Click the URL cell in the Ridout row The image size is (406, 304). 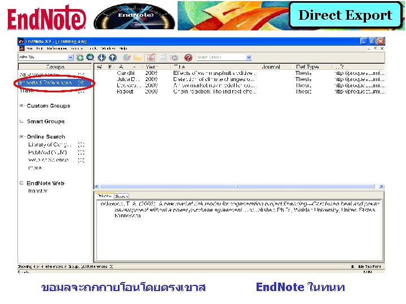pyautogui.click(x=359, y=92)
